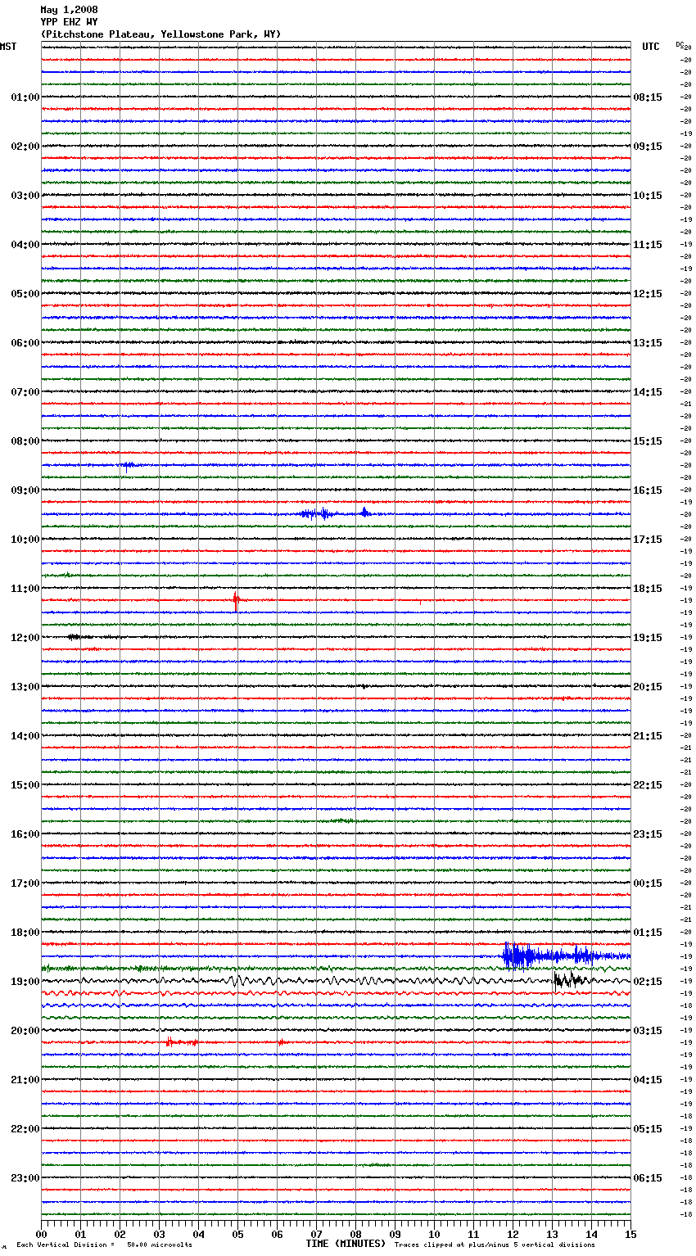Screen dimensions: 696x1256
Task: Click the red spike on the 11:15 trace
Action: (x=236, y=601)
